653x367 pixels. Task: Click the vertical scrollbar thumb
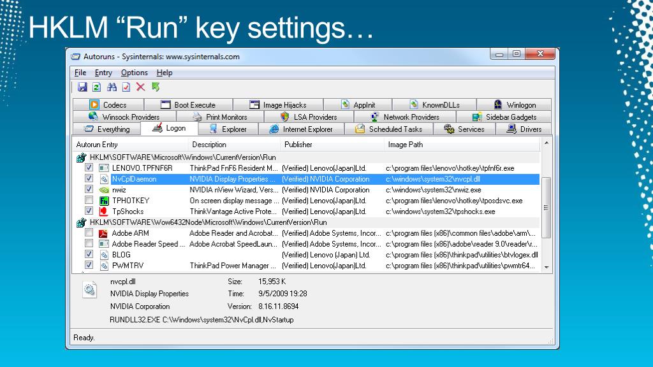547,207
